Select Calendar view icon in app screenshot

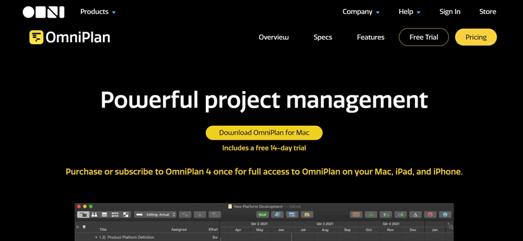coord(104,214)
